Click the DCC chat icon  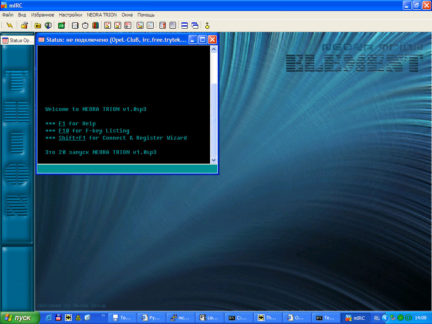tap(118, 26)
